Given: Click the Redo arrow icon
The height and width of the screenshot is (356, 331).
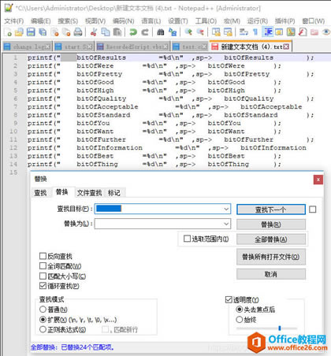Looking at the screenshot, I should pyautogui.click(x=145, y=32).
